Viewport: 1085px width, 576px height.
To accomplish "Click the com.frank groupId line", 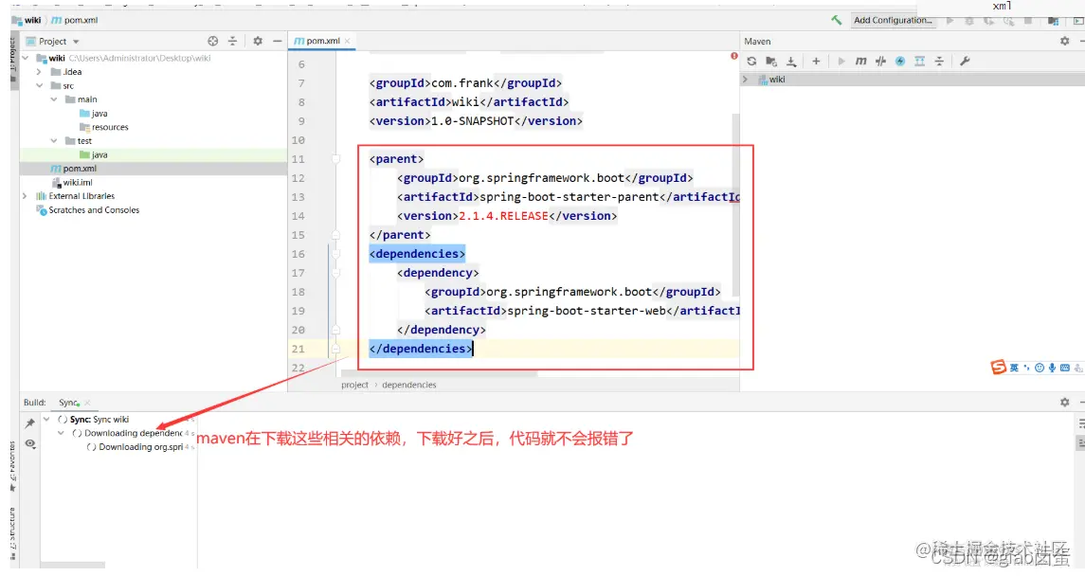I will (x=465, y=83).
